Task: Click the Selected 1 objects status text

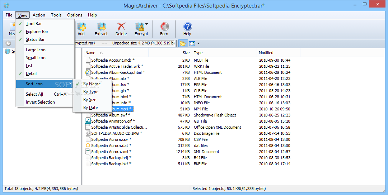Action: click(x=229, y=189)
